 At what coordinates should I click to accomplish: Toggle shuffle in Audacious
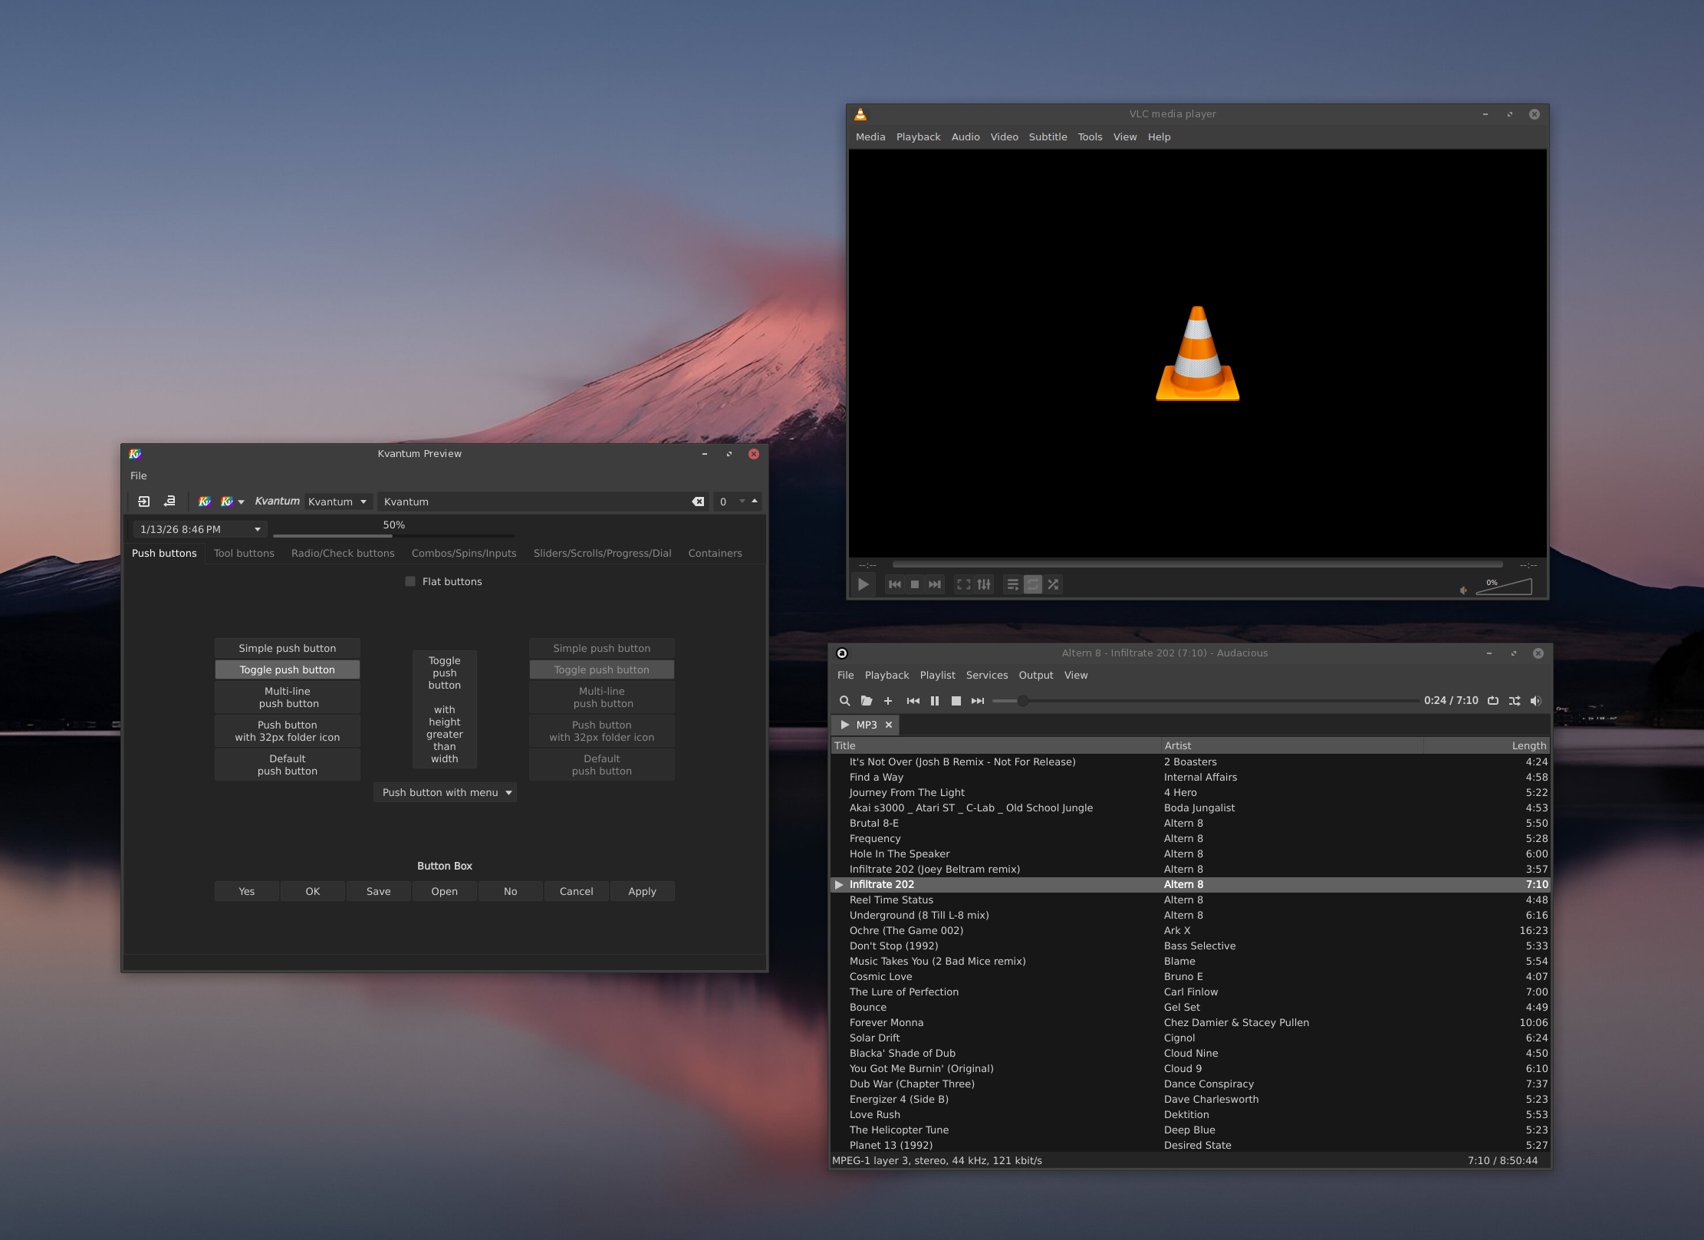[x=1515, y=701]
